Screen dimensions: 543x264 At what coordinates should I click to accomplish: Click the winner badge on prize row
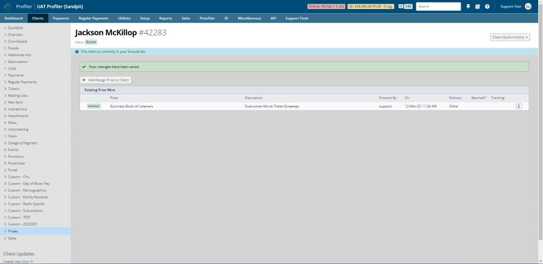pyautogui.click(x=94, y=106)
